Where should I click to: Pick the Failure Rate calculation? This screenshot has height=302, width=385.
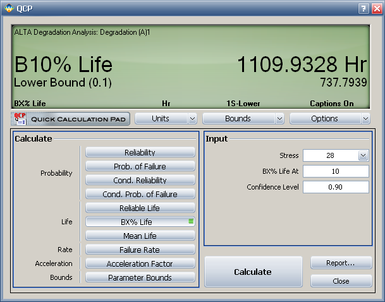140,250
